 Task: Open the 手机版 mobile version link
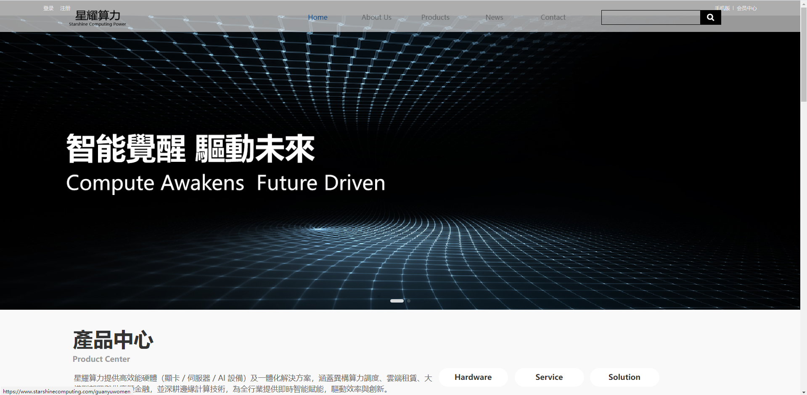722,8
